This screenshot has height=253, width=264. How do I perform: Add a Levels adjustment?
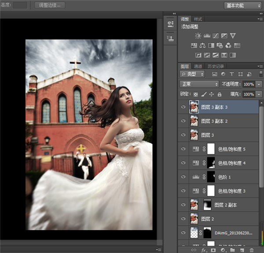point(207,36)
